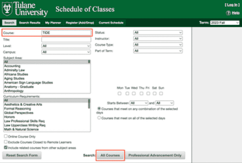Screen dimensions: 242x163
Task: Select Accounting in Subject Area list
Action: [46, 66]
